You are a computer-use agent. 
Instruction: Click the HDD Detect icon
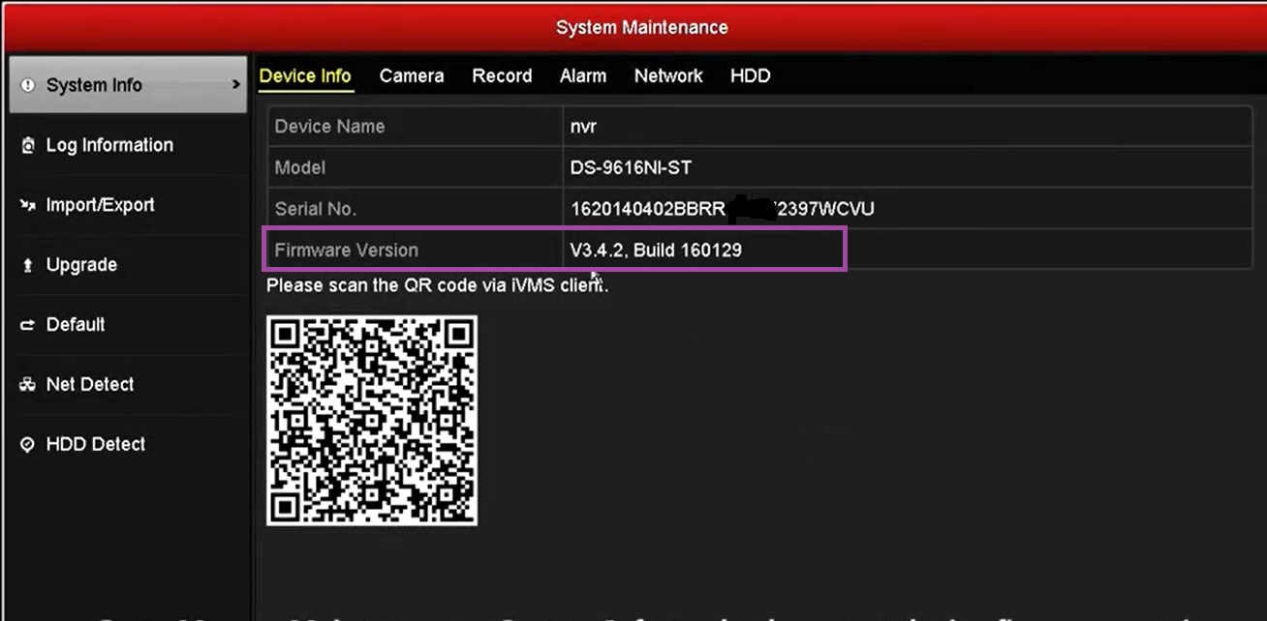pos(28,444)
